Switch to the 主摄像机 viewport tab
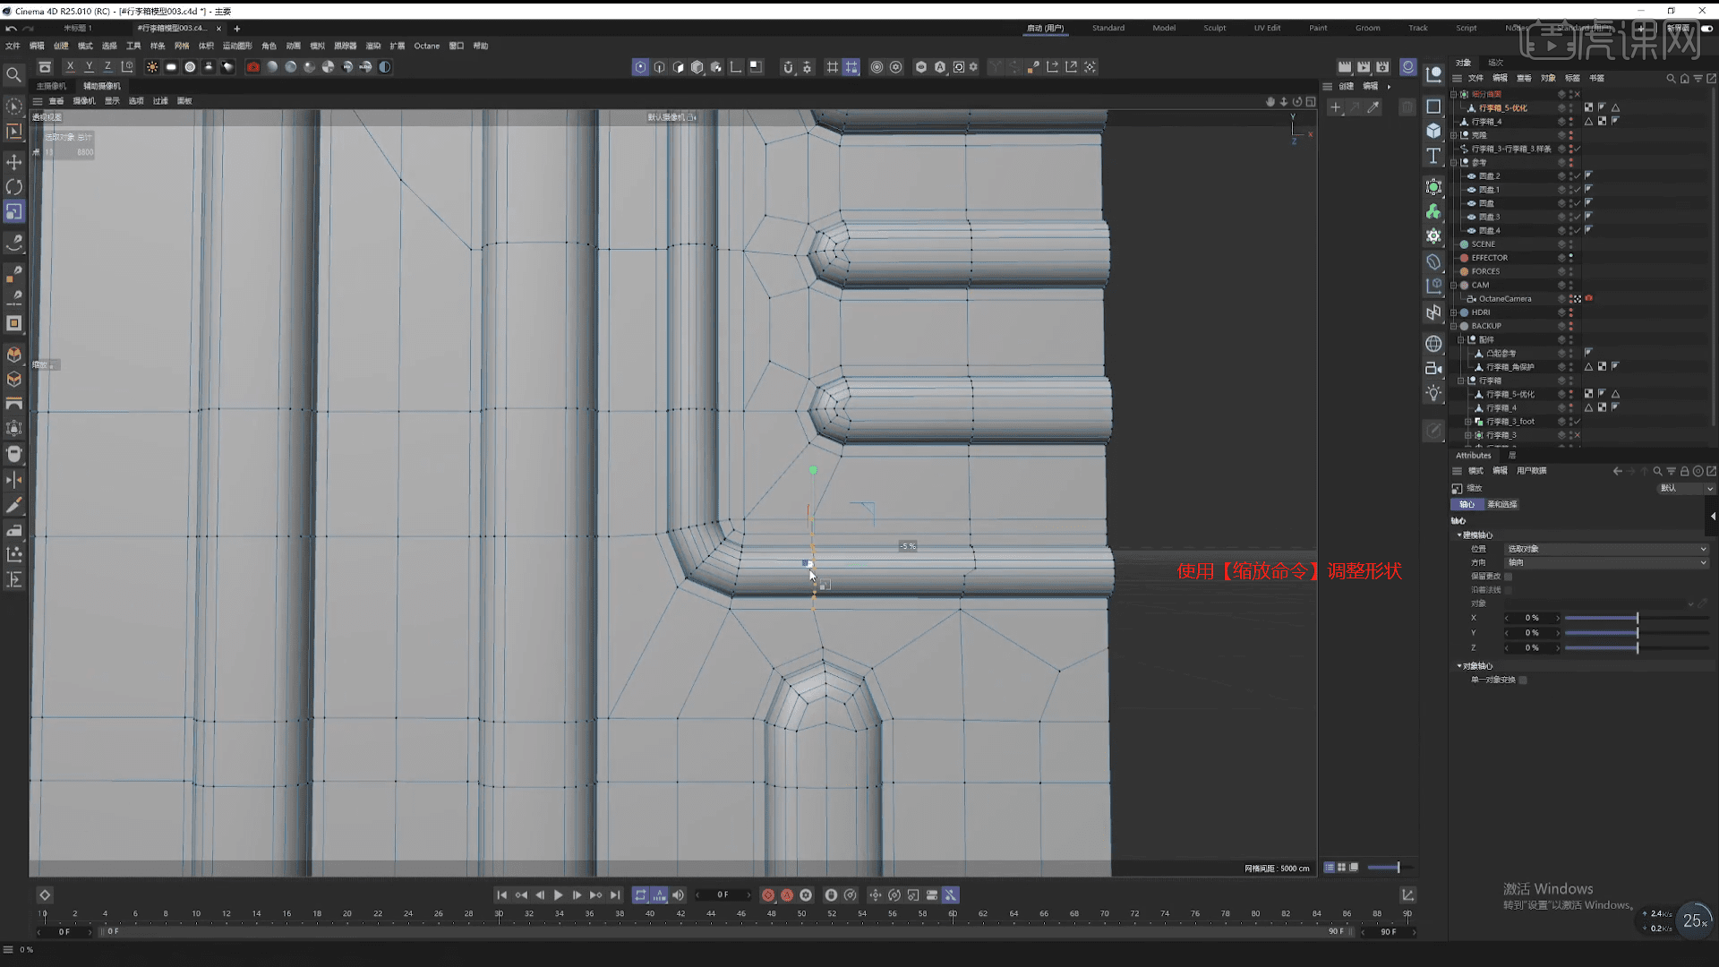1719x967 pixels. (51, 86)
